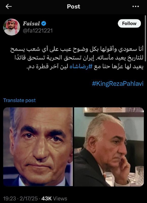
Task: Tap the 2/17/25 post date
Action: [x=29, y=198]
